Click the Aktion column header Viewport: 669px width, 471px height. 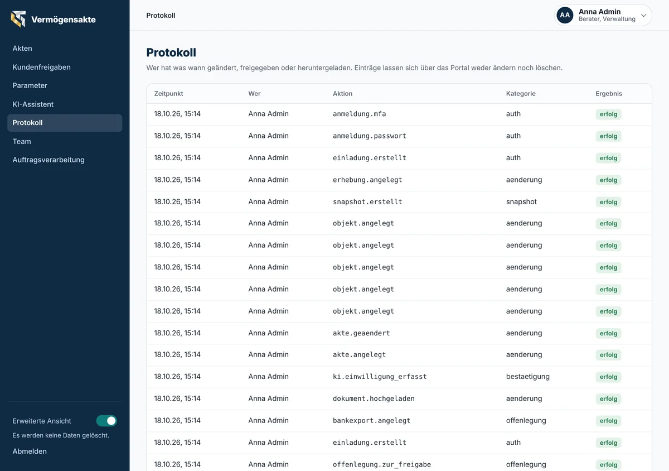(343, 94)
